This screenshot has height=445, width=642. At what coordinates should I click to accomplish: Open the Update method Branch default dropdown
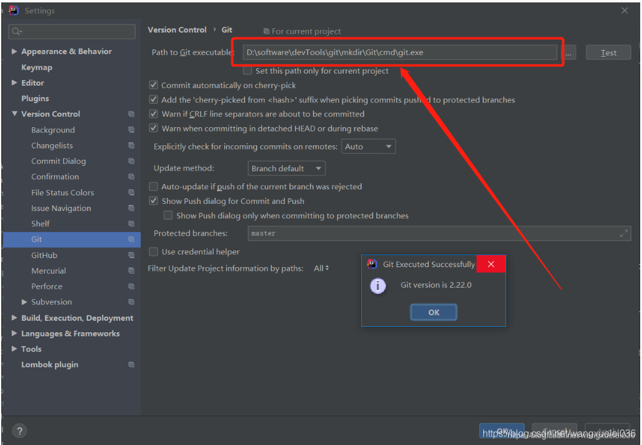click(287, 168)
